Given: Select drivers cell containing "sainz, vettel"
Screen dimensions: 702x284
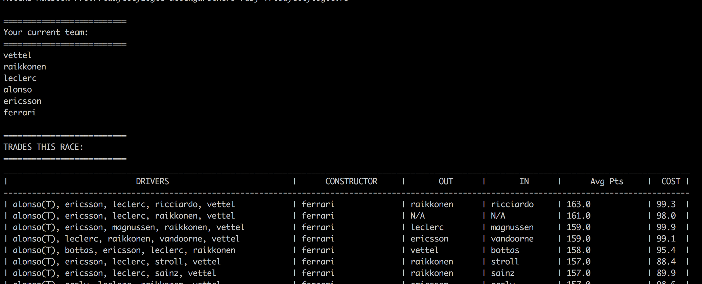Looking at the screenshot, I should point(114,273).
